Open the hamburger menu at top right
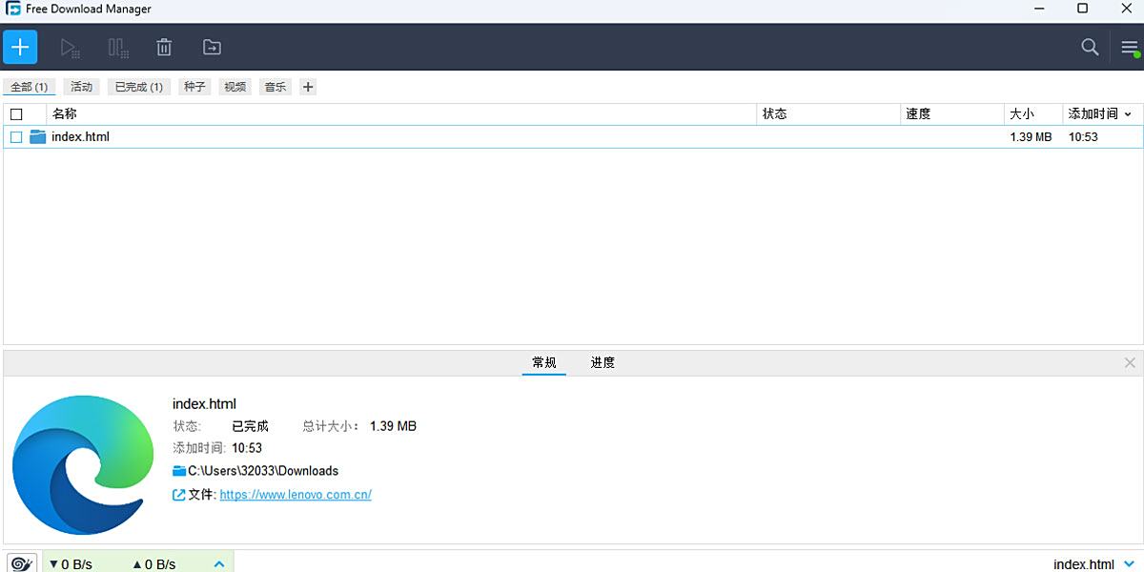1144x572 pixels. point(1131,46)
